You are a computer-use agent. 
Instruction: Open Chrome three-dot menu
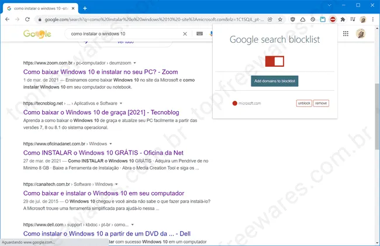373,19
